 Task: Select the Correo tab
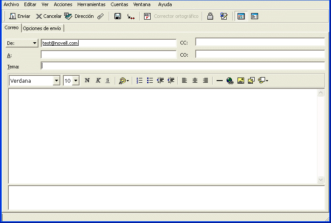point(12,27)
